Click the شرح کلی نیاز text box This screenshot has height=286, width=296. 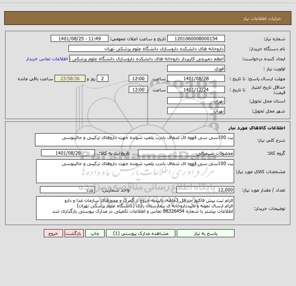[x=135, y=140]
